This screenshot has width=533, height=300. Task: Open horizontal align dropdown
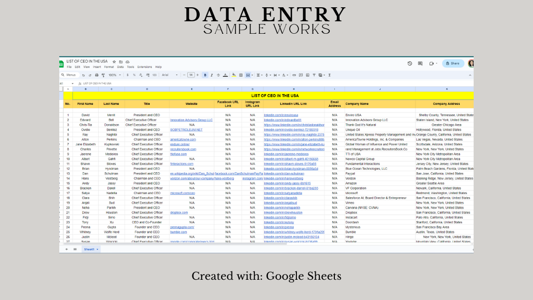pos(258,75)
